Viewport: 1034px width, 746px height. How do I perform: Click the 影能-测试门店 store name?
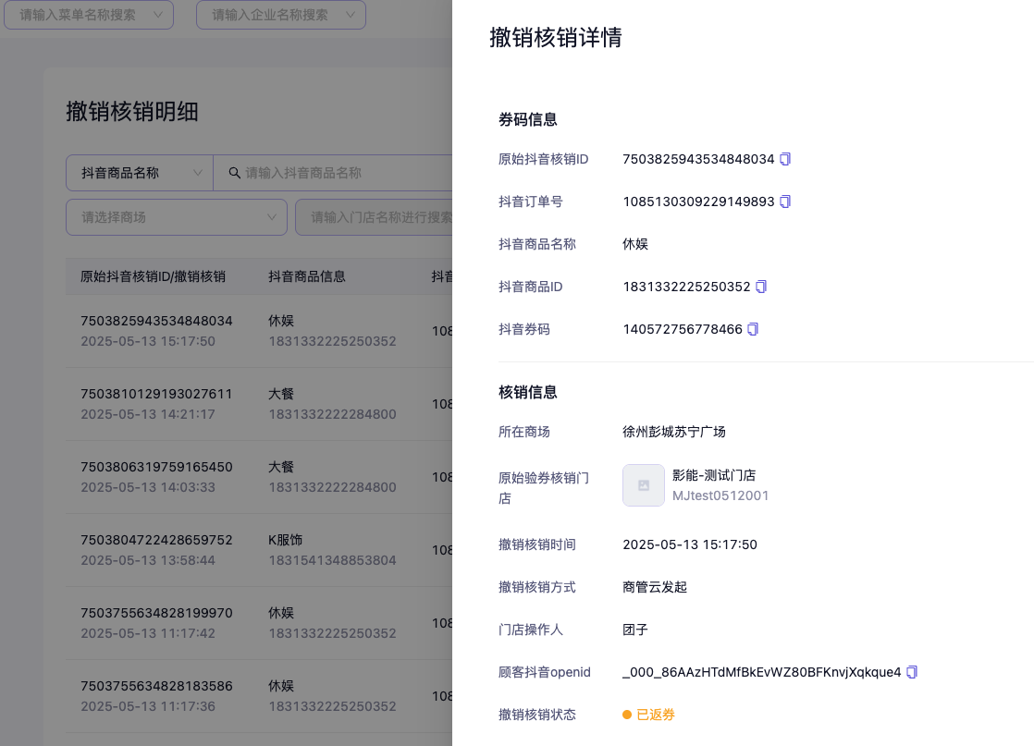click(x=714, y=475)
